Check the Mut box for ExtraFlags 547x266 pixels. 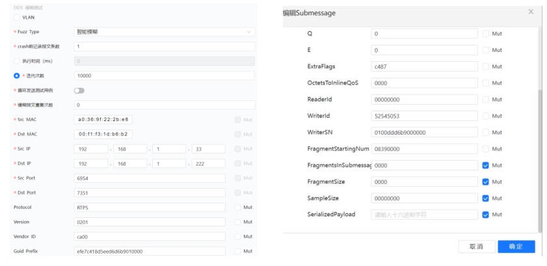click(x=486, y=66)
